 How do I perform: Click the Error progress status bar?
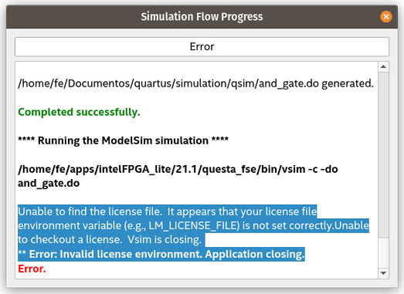point(202,46)
